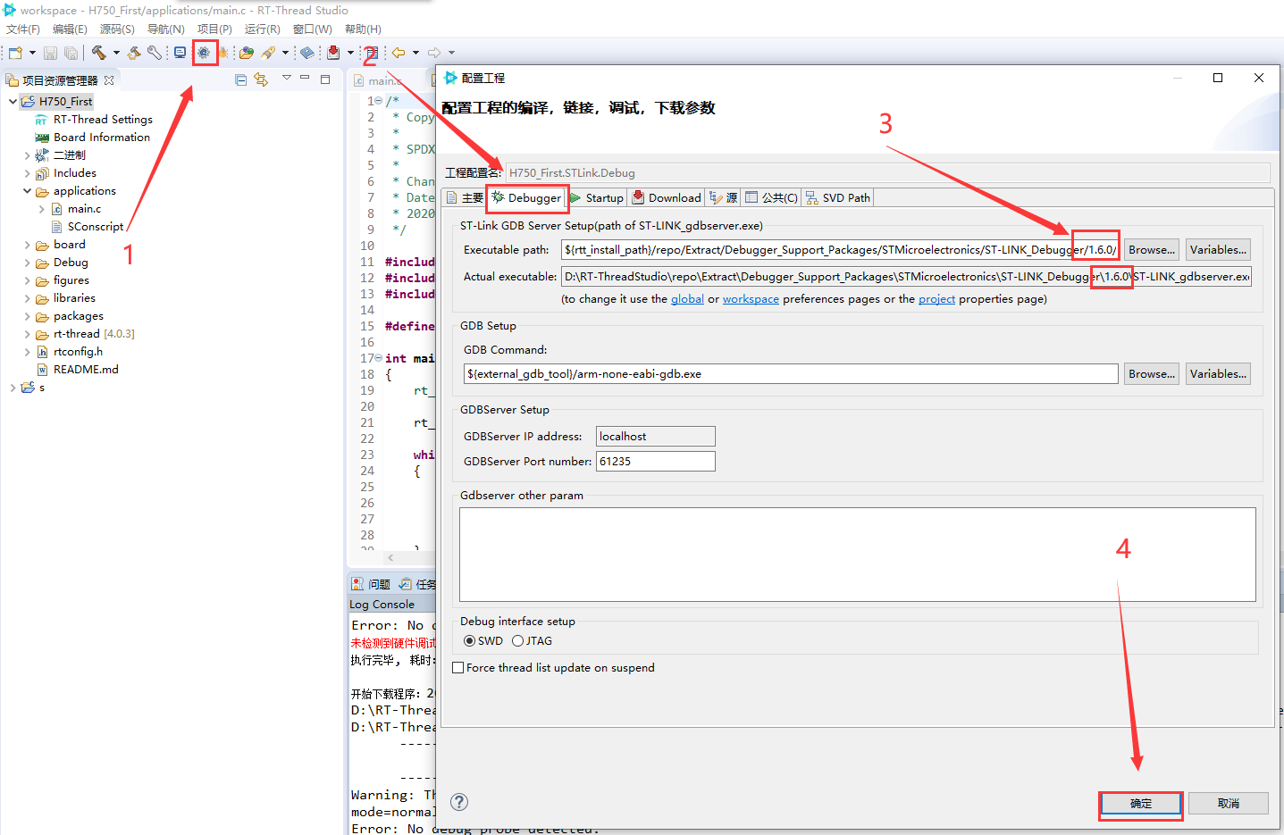The height and width of the screenshot is (835, 1284).
Task: Enable Force thread list update on suspend
Action: [458, 668]
